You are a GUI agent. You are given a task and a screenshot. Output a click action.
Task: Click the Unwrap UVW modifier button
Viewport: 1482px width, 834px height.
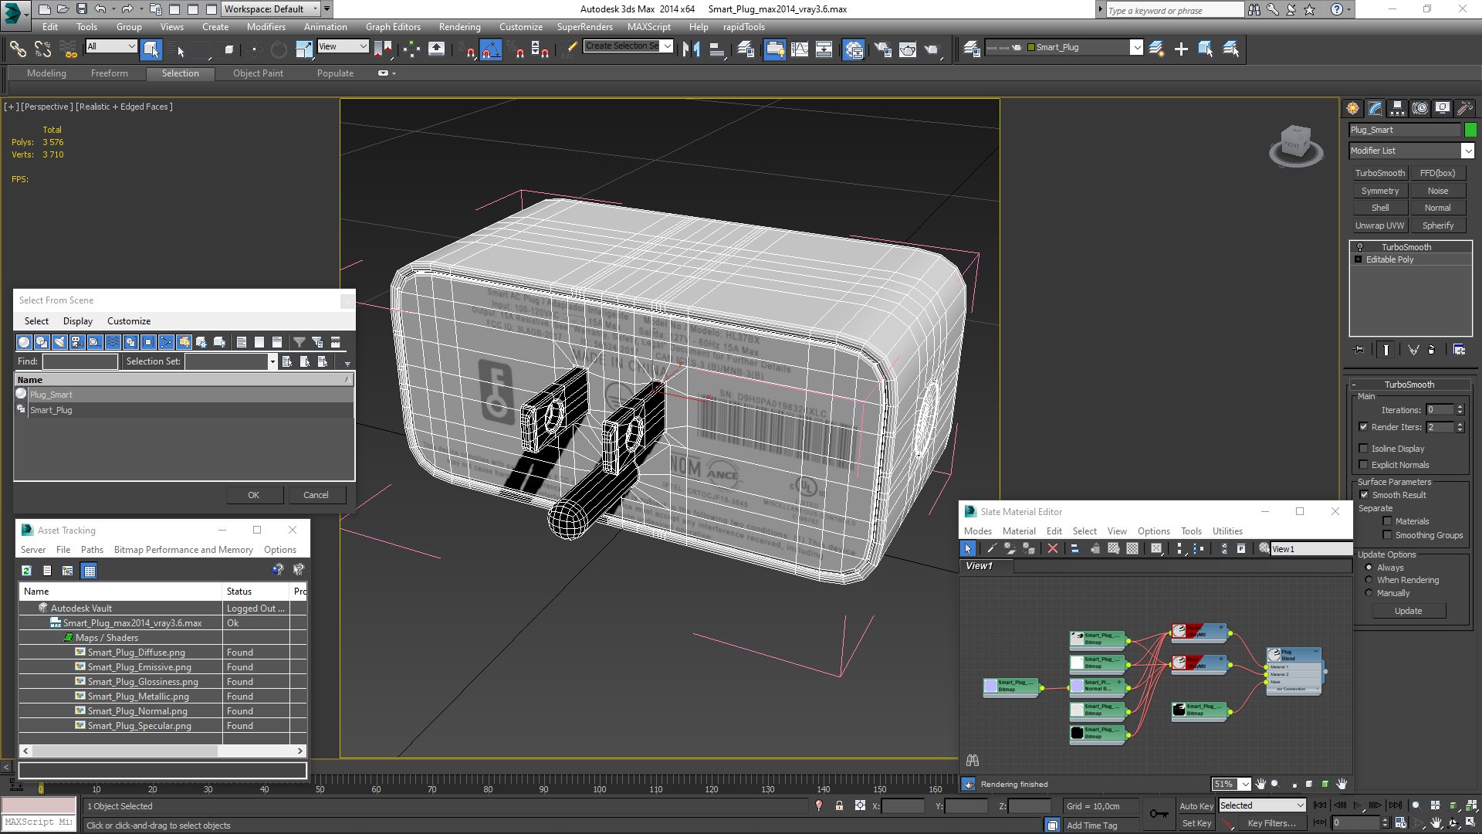(x=1379, y=225)
